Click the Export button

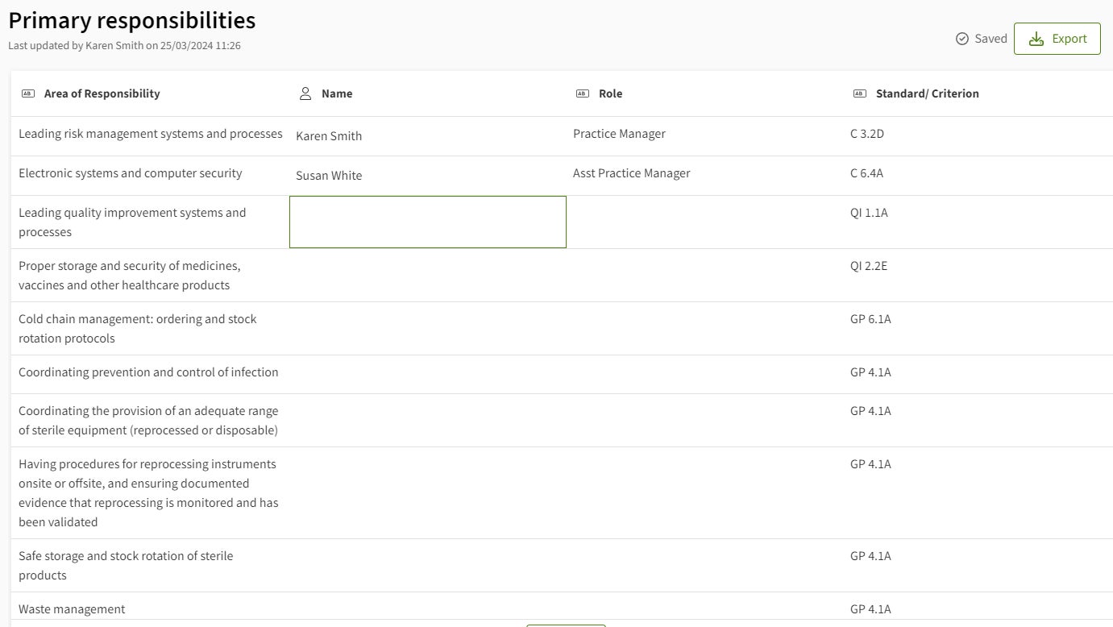1057,39
